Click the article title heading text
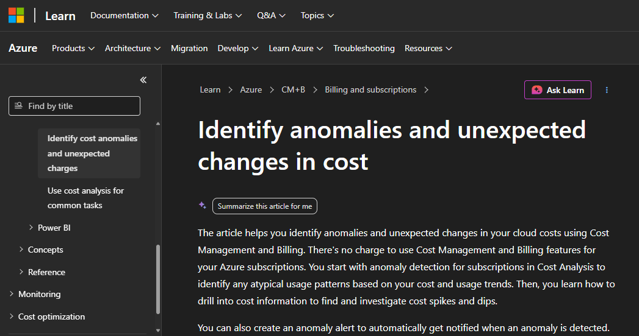 pos(392,145)
